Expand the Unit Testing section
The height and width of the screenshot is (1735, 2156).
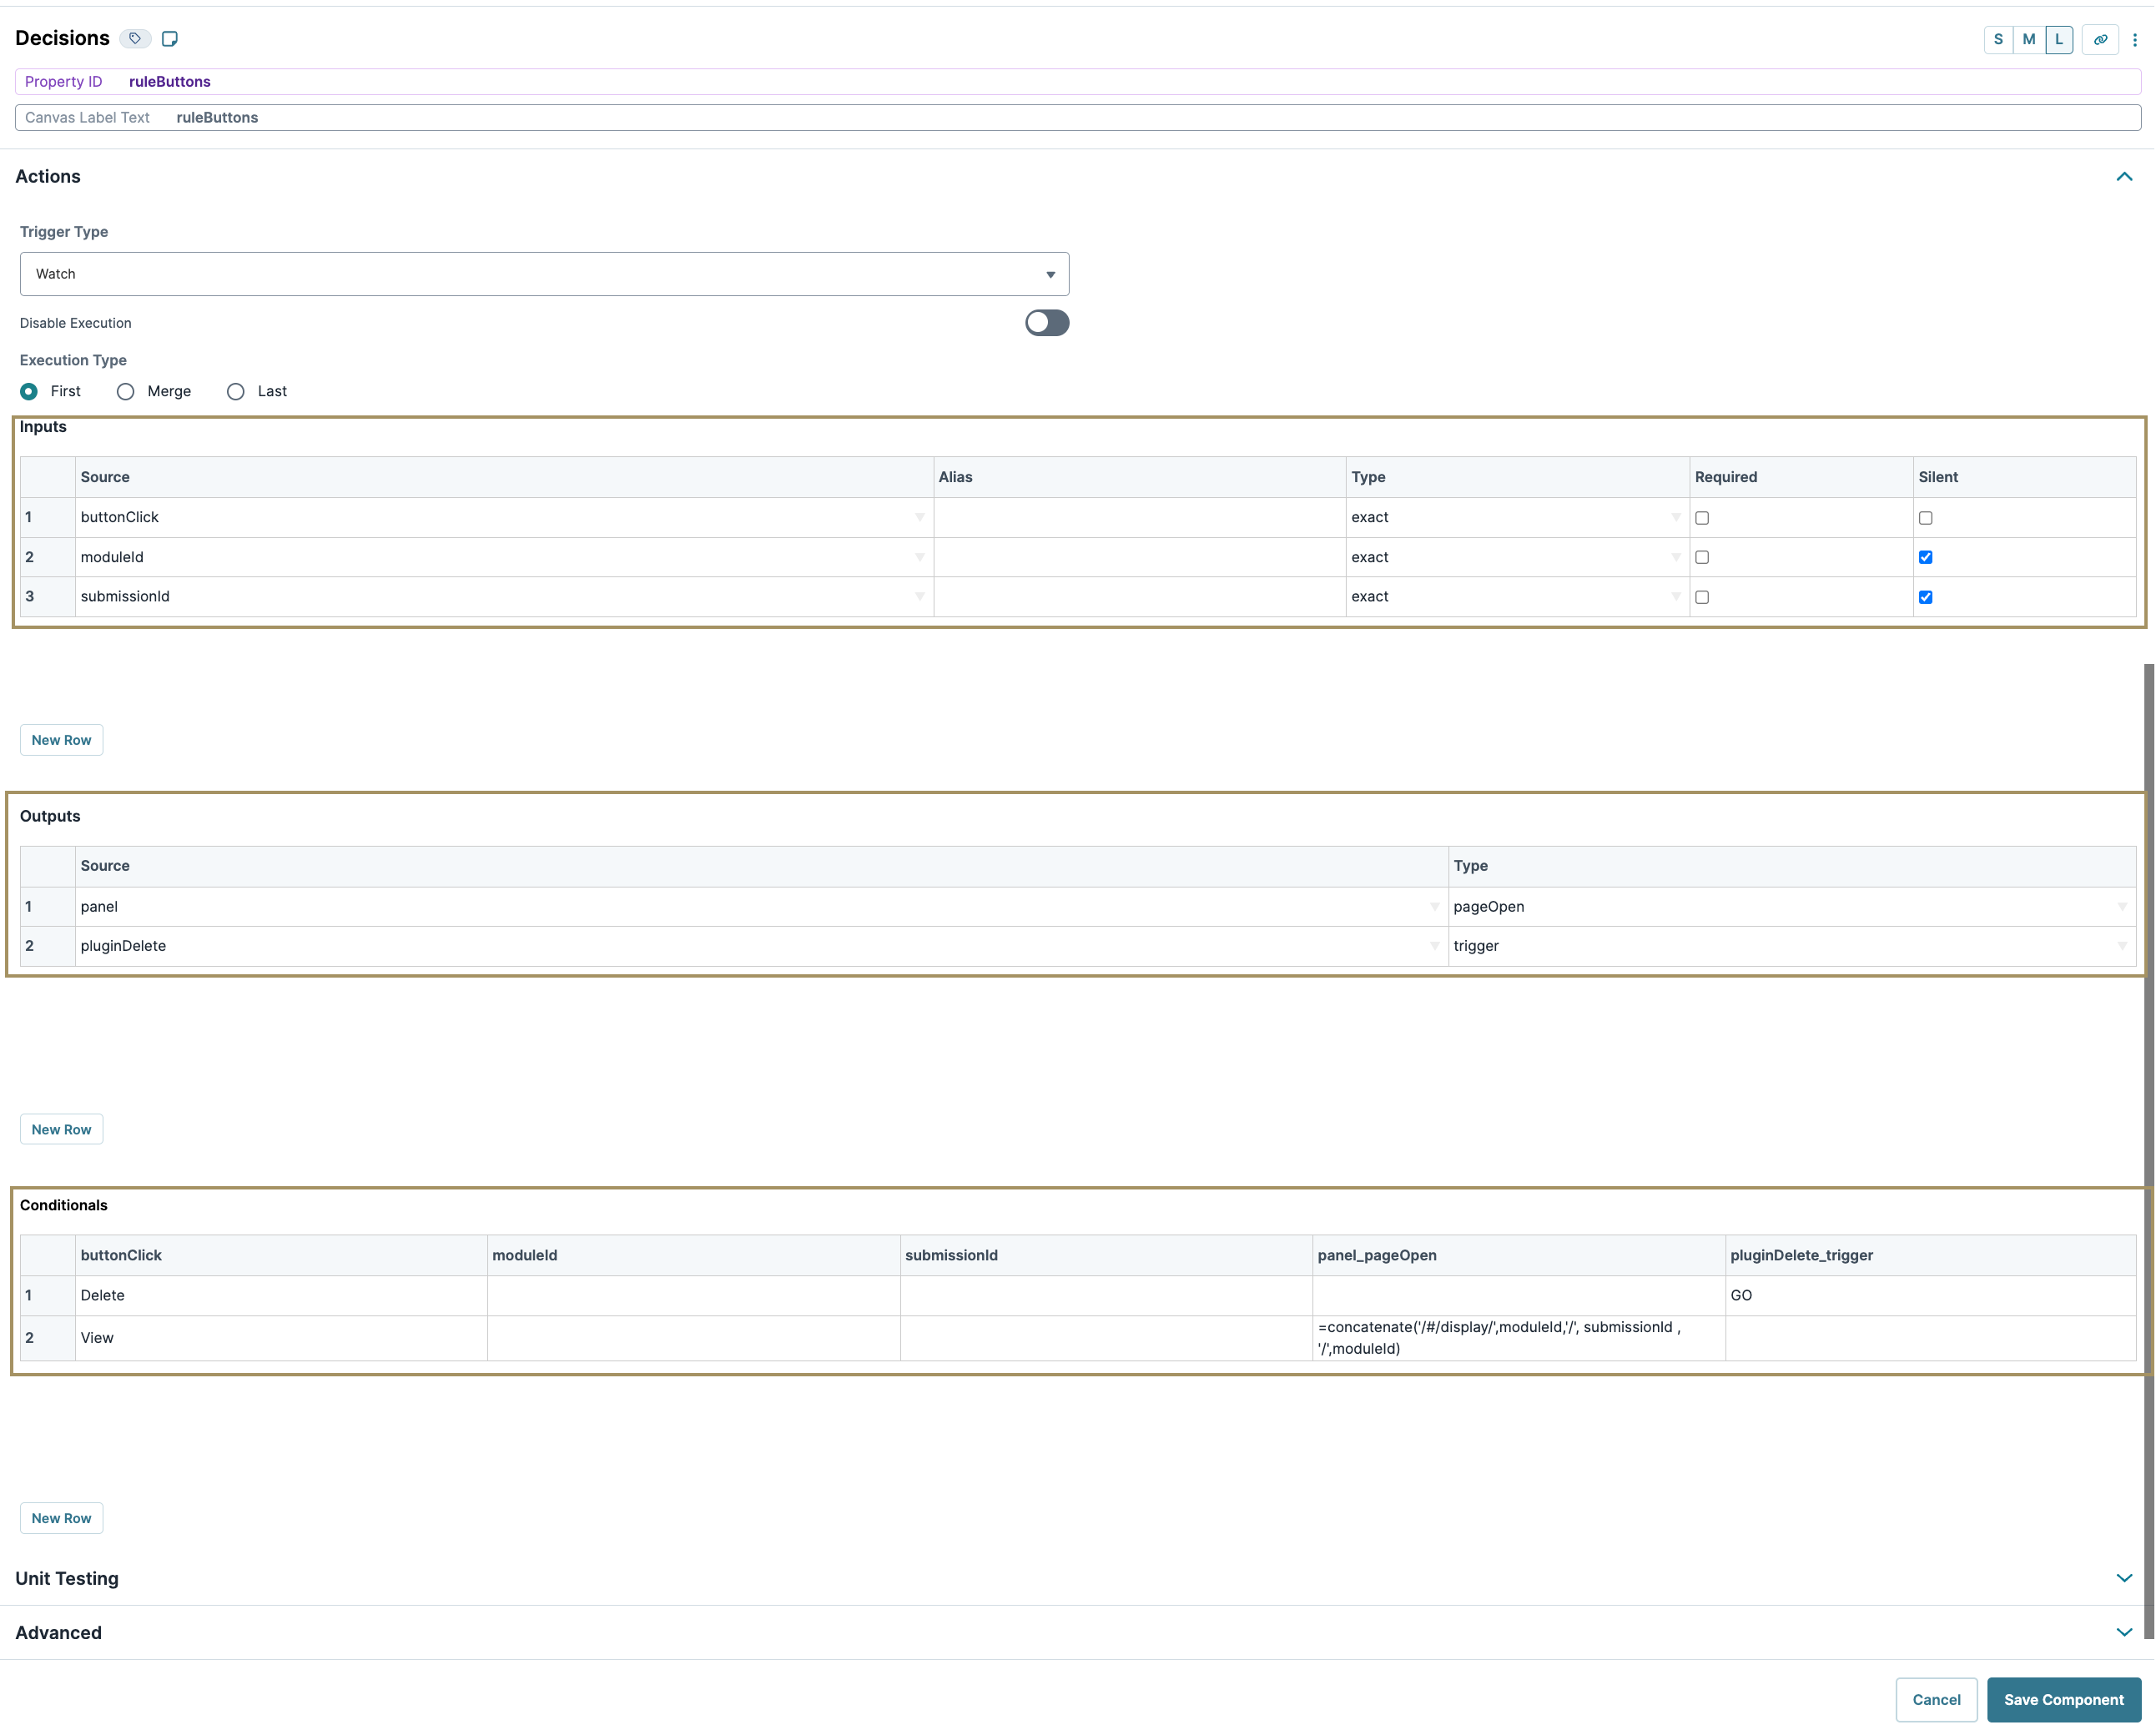tap(2125, 1578)
